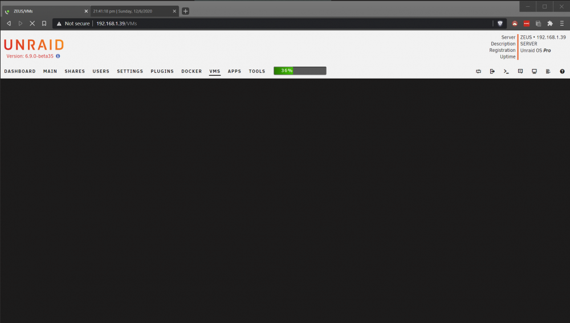Click the Unraid logo
This screenshot has width=570, height=323.
[x=34, y=44]
